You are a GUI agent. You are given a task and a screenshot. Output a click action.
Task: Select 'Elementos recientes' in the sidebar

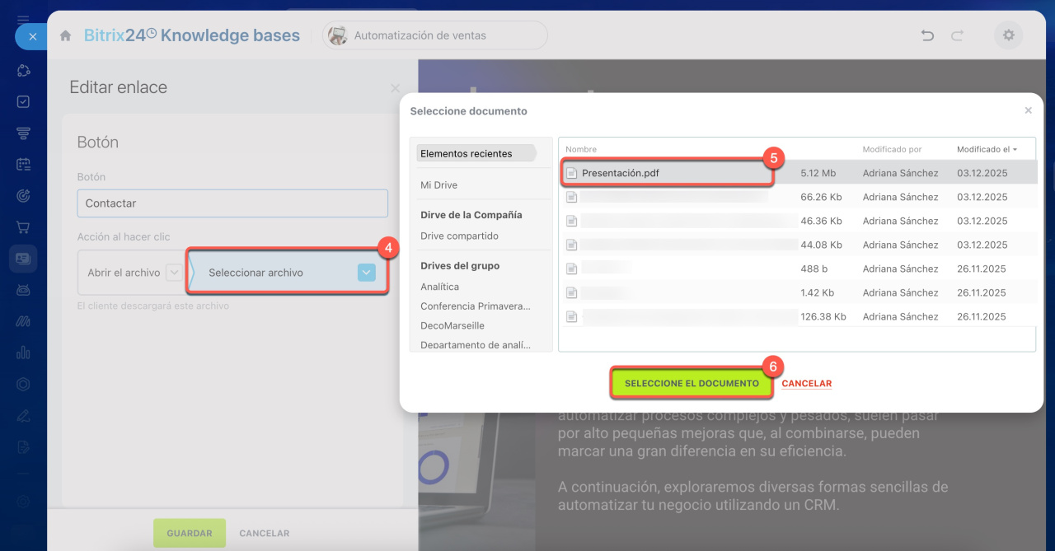coord(466,153)
